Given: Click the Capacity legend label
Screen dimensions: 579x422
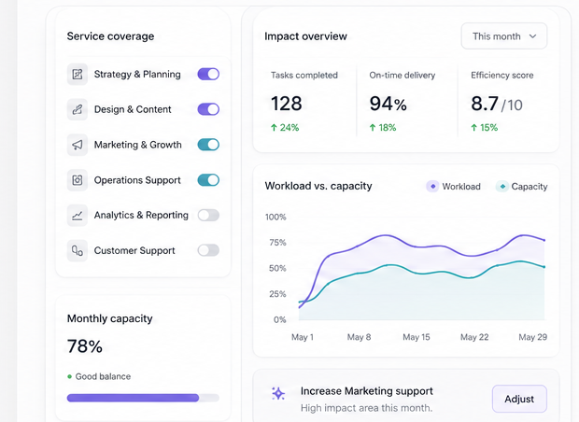Looking at the screenshot, I should [530, 187].
